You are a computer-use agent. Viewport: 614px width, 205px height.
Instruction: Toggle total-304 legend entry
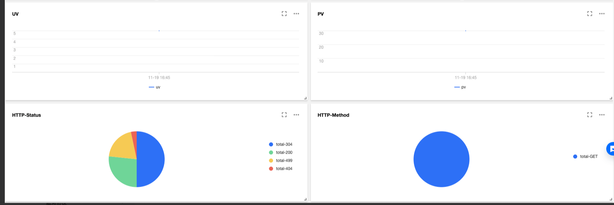[281, 144]
